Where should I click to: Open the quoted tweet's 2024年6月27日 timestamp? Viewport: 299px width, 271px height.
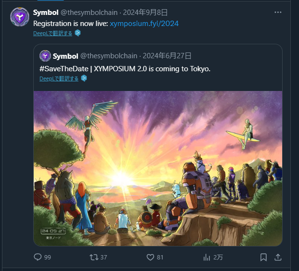[167, 56]
